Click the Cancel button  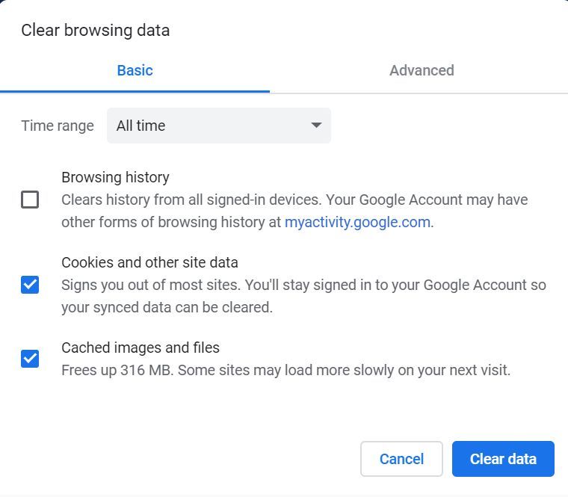point(401,459)
